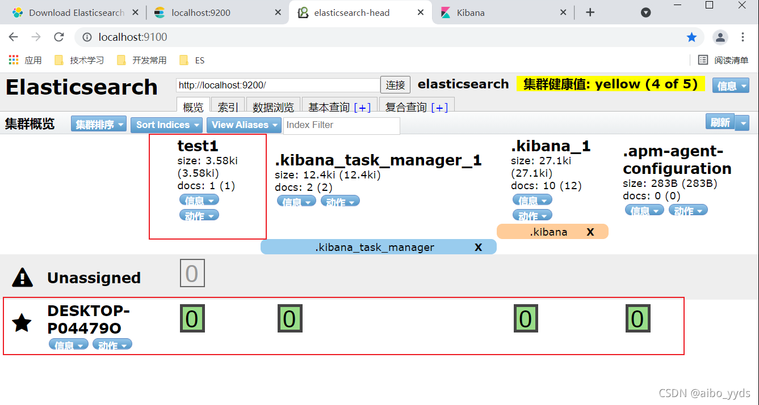Click .kibana_1 shard 0 on node
This screenshot has height=405, width=759.
[x=525, y=318]
